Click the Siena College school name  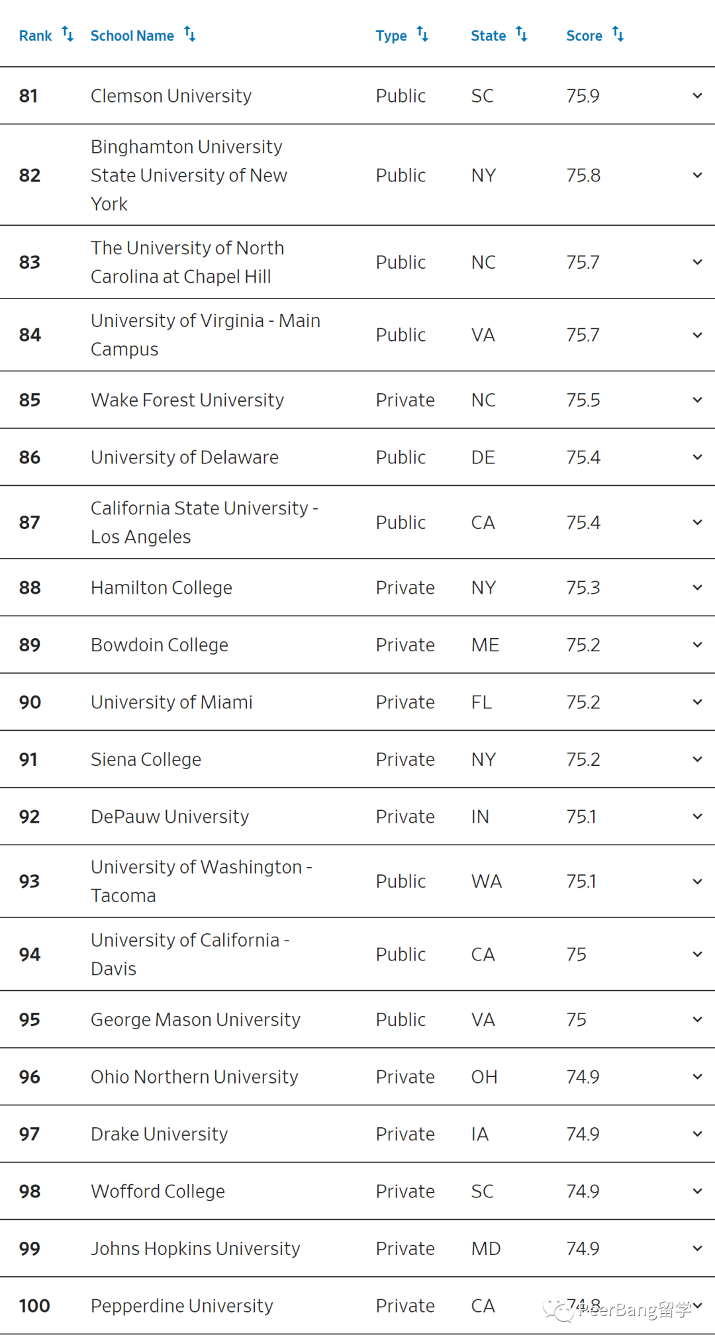(146, 759)
